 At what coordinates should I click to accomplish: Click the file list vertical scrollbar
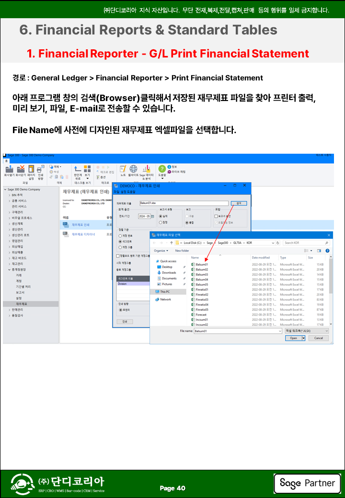pos(331,276)
